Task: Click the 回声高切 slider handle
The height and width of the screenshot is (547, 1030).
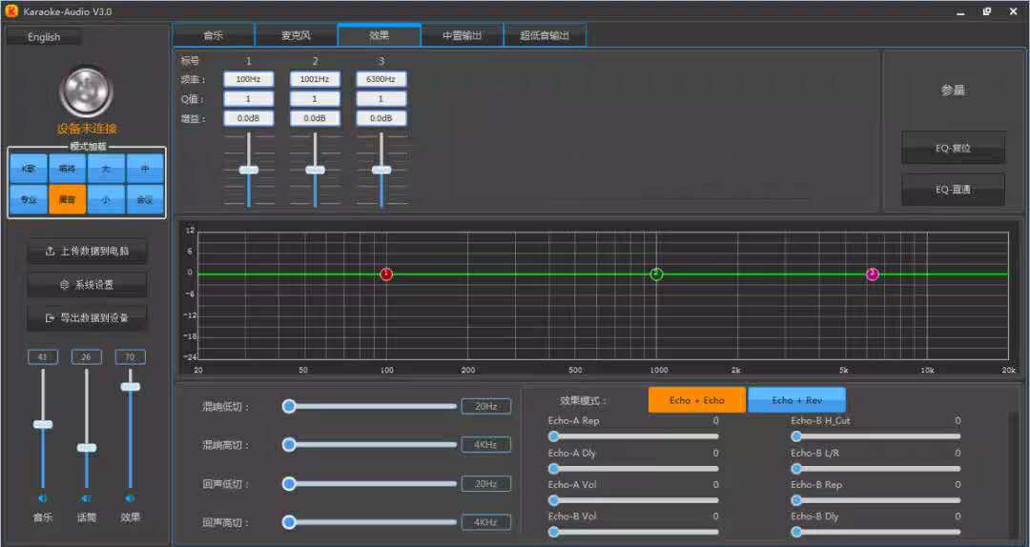Action: (x=288, y=523)
